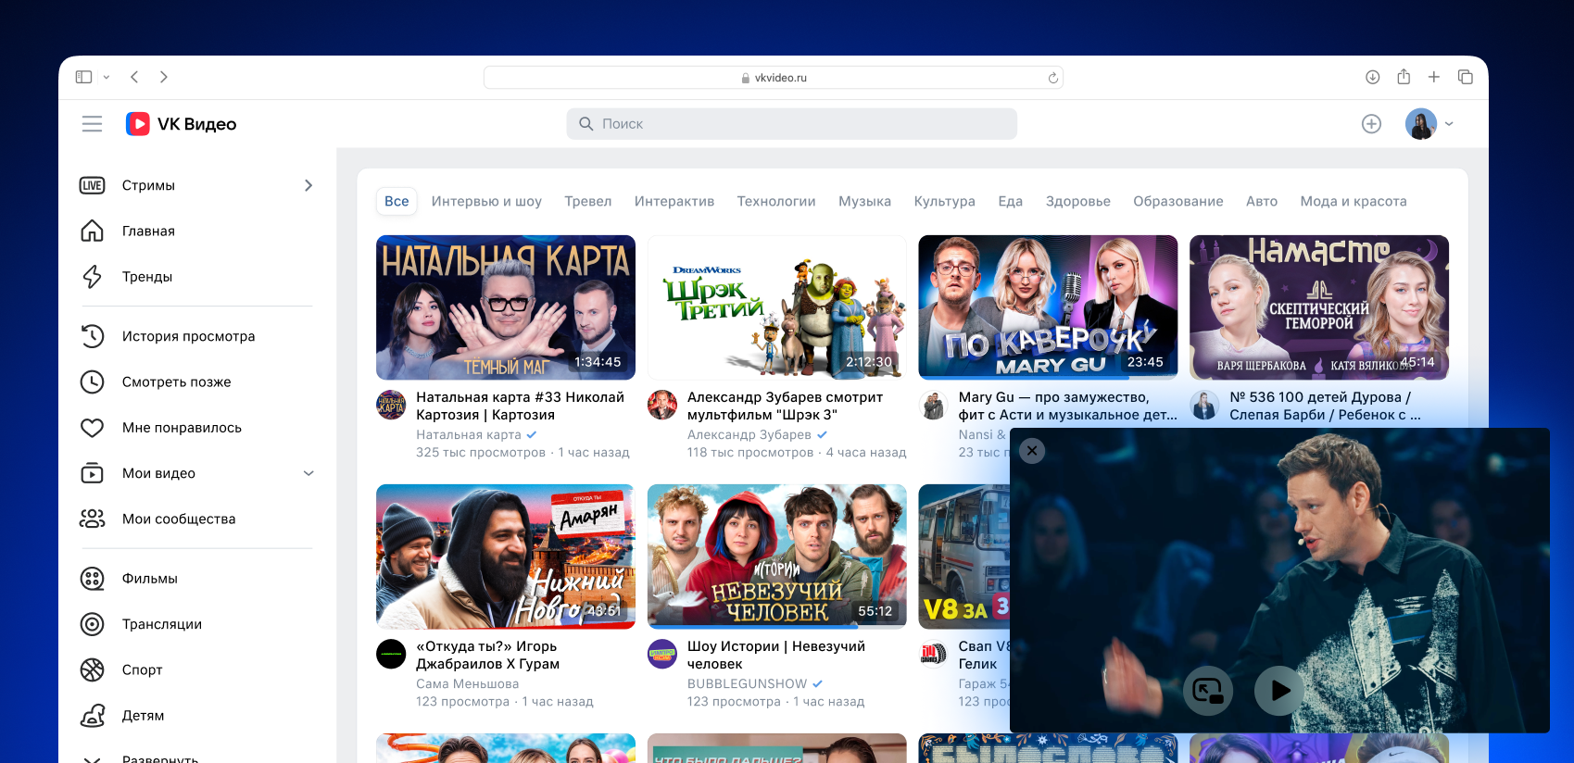Switch to Технологии tab

tap(776, 201)
